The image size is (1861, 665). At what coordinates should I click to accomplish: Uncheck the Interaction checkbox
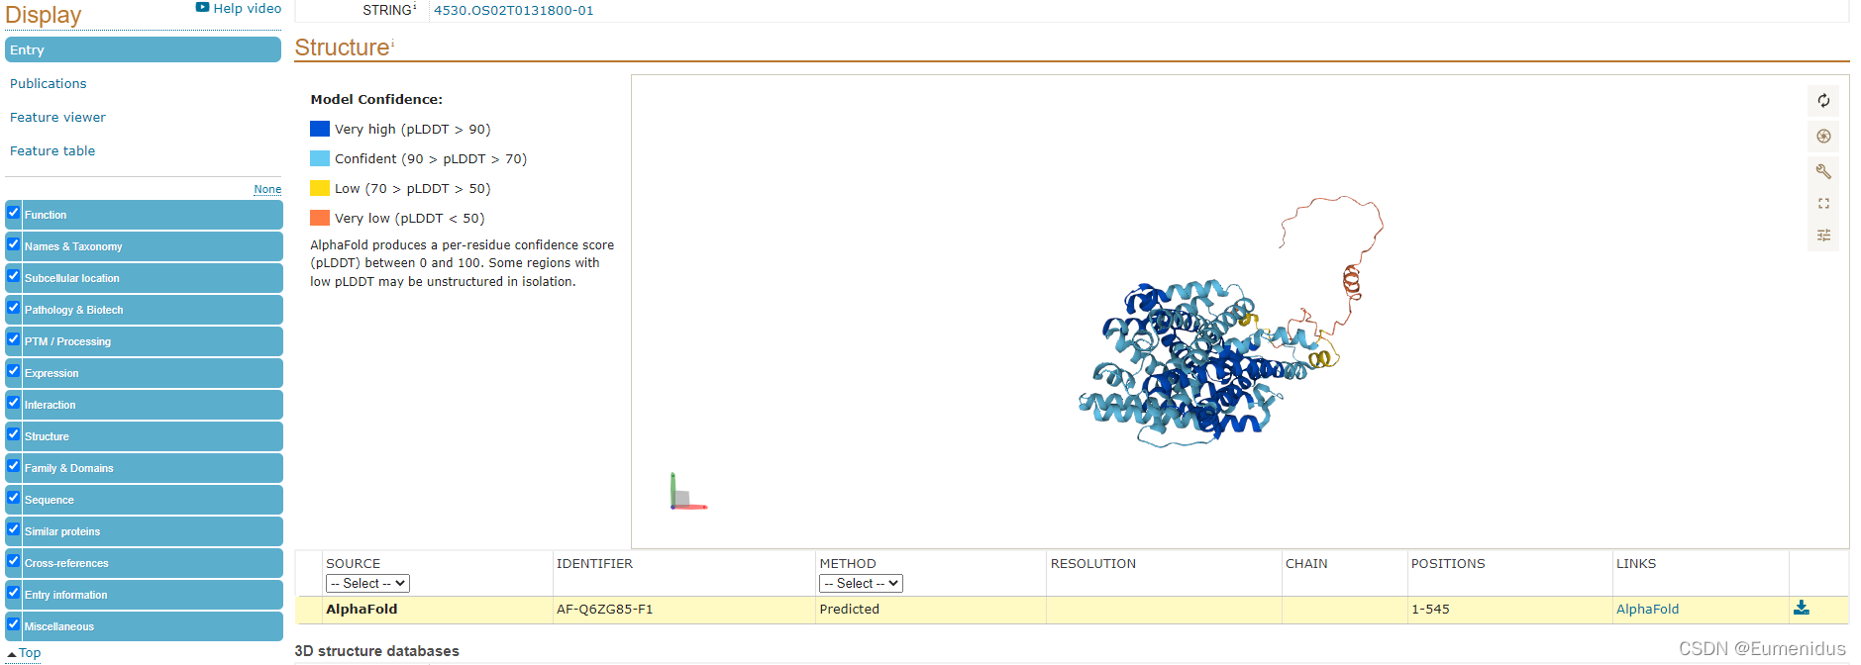[x=14, y=403]
